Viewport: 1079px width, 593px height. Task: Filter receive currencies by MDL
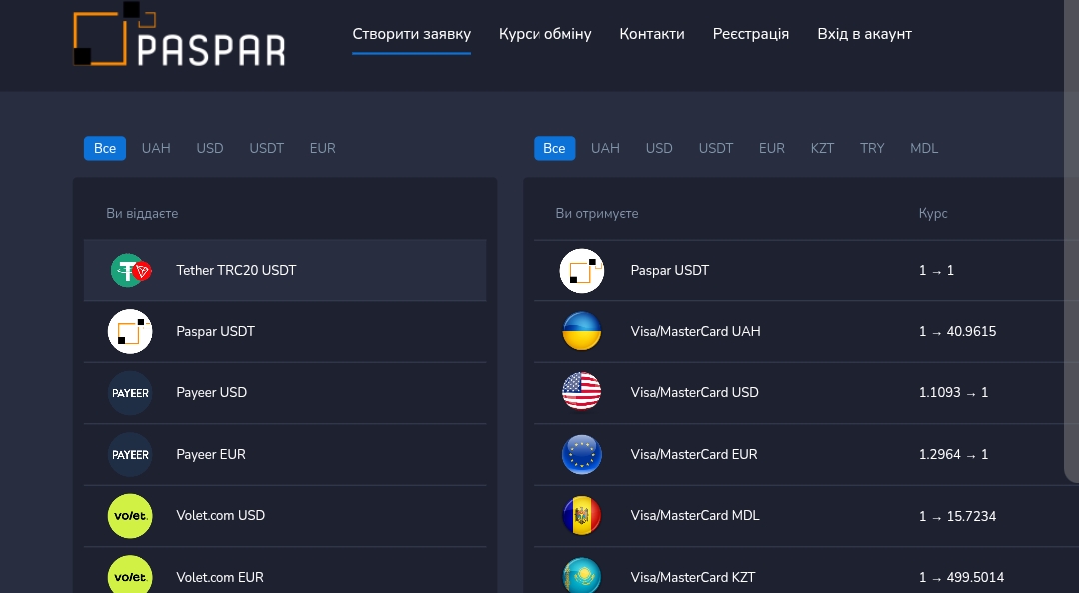(x=924, y=148)
